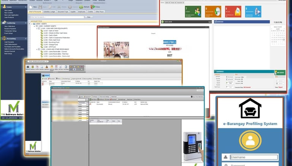Click the SMS Server green header in dashboard
Viewport: 292px width, 166px height.
[280, 72]
